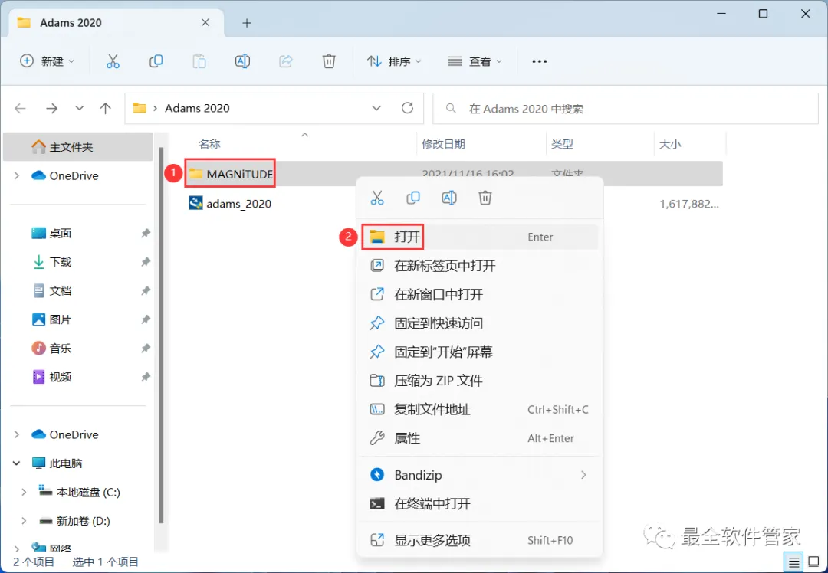828x573 pixels.
Task: Click the Delete icon in context menu
Action: (485, 198)
